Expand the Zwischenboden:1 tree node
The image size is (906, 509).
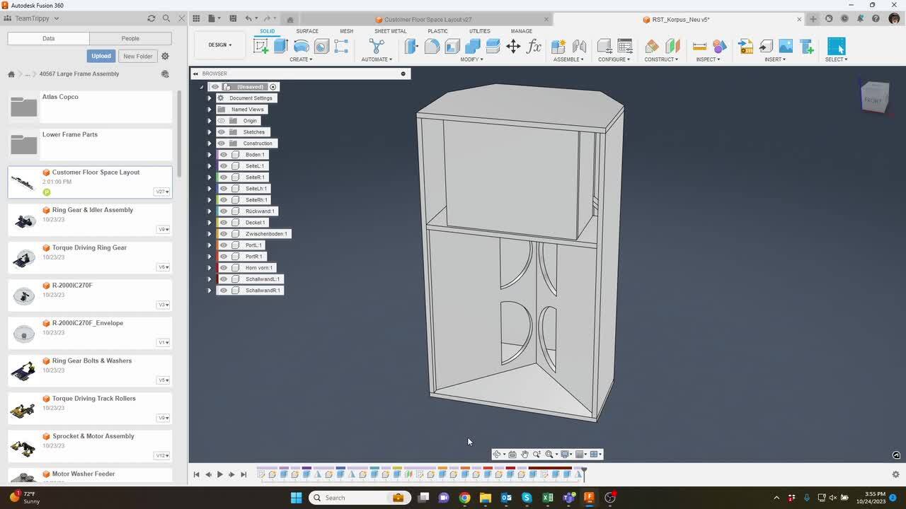pyautogui.click(x=210, y=234)
